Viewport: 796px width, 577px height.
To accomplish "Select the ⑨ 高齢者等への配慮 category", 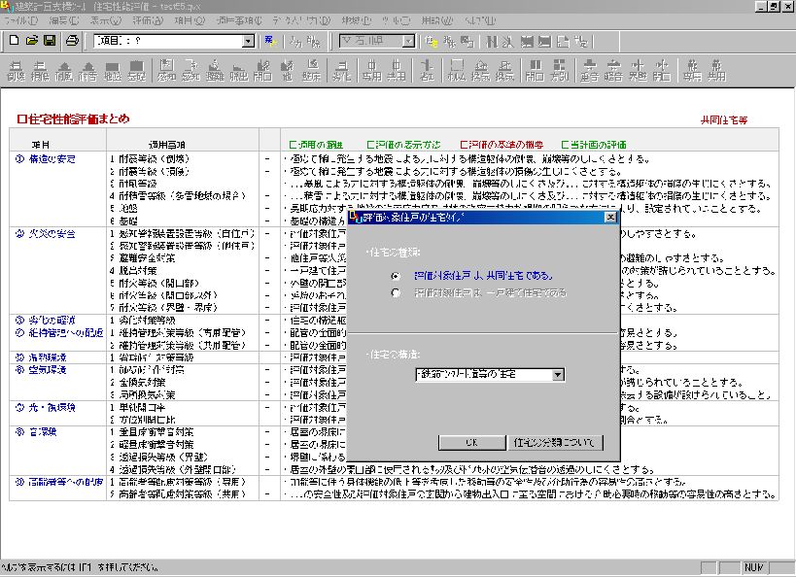I will [59, 482].
